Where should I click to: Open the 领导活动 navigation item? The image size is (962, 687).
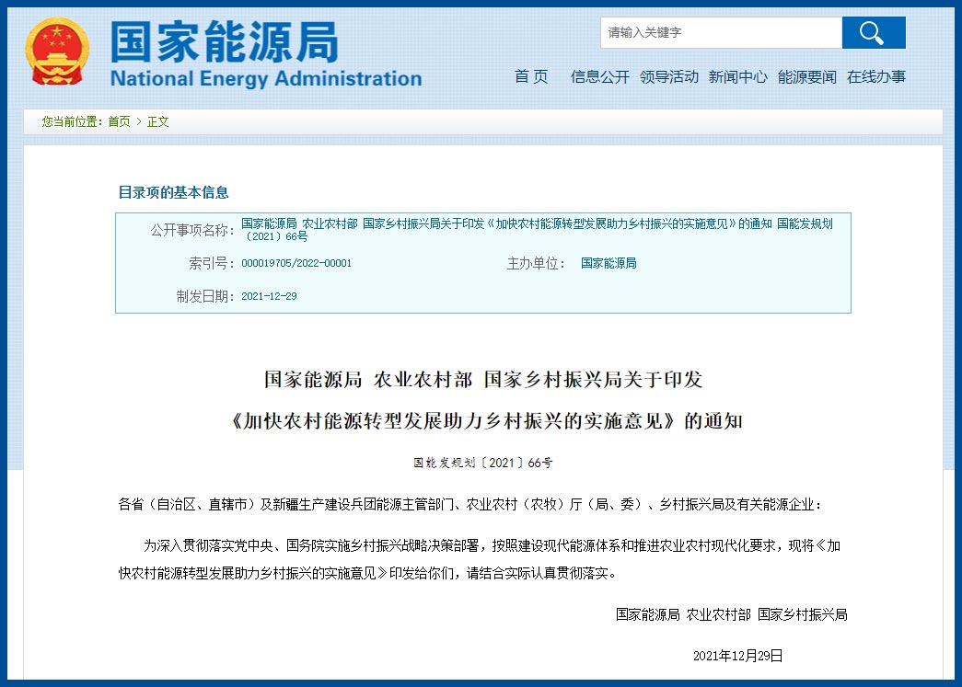coord(668,76)
